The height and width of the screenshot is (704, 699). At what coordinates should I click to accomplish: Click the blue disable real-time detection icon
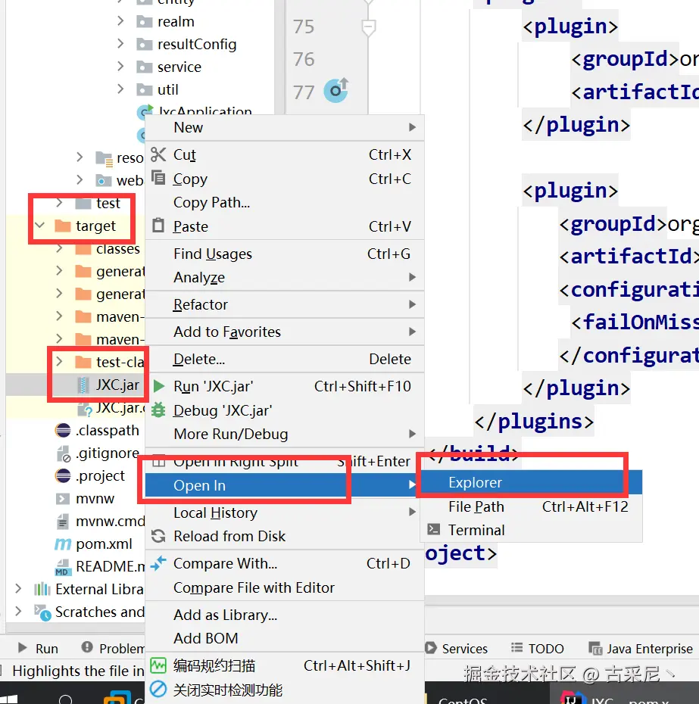tap(158, 689)
